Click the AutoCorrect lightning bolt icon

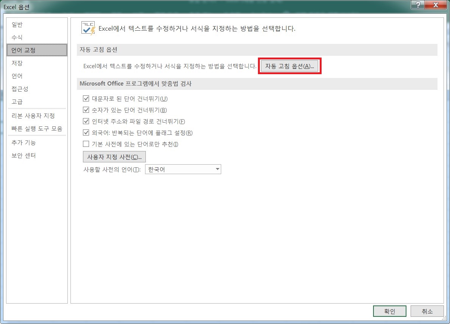point(87,27)
